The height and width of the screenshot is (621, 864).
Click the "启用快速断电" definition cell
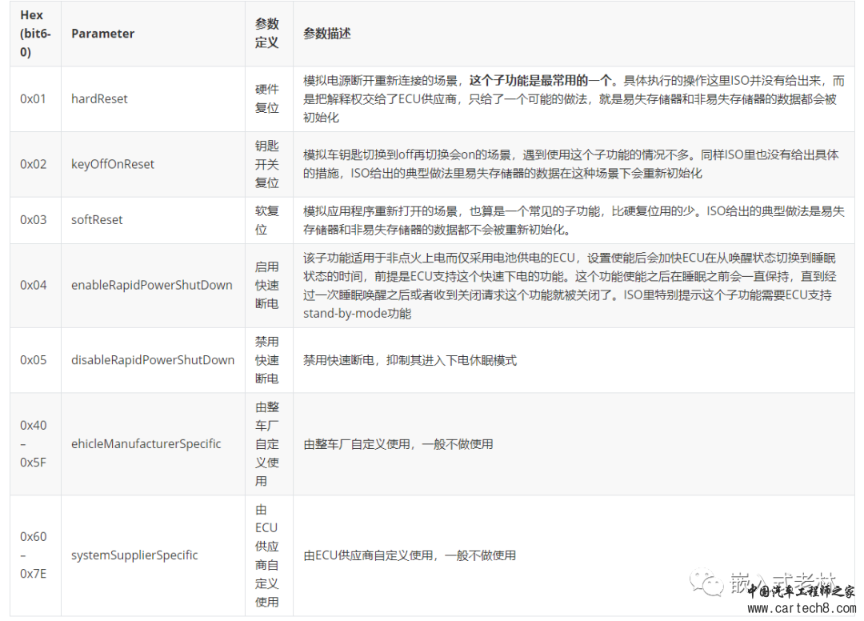pos(267,286)
